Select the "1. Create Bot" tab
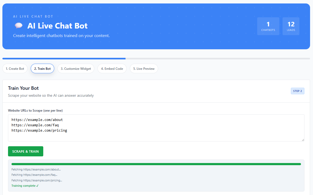The image size is (313, 195). coord(15,68)
